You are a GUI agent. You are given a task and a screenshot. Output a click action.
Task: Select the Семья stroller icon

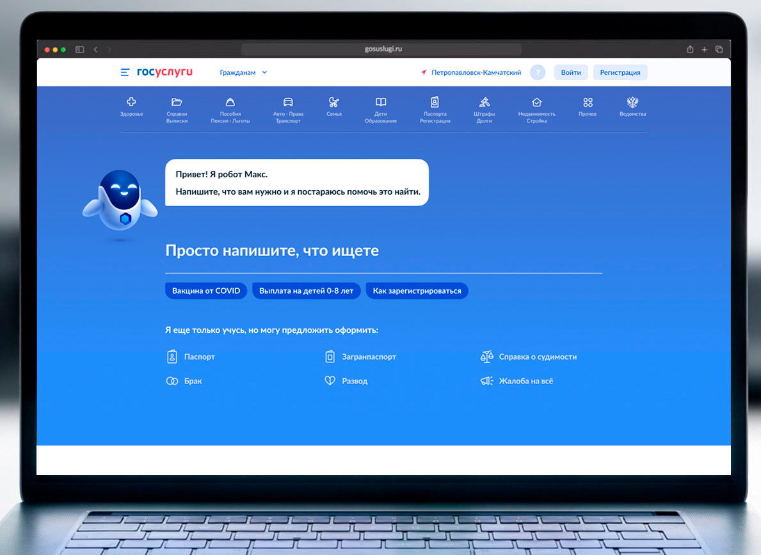[334, 102]
